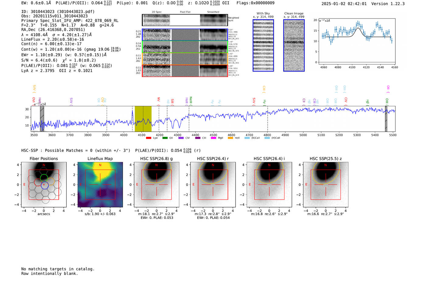426x290 pixels.
Task: Click the magenta MgII legend swatch
Action: 214,138
